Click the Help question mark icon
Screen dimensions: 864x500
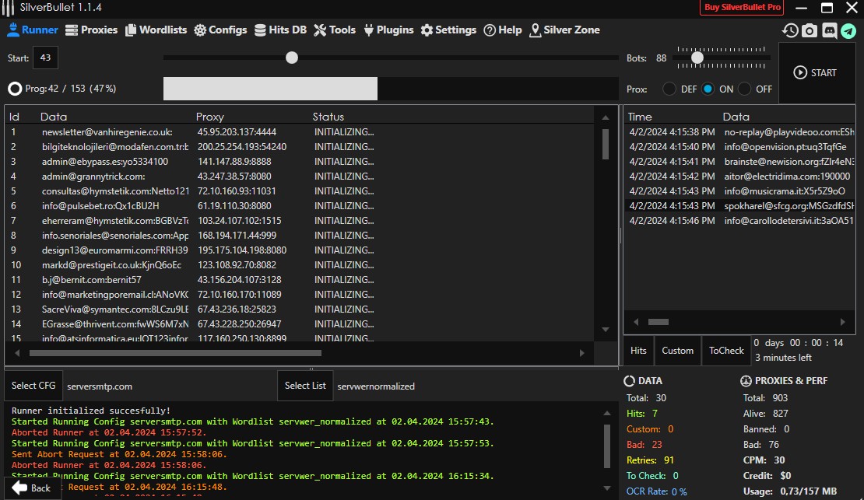pyautogui.click(x=490, y=30)
